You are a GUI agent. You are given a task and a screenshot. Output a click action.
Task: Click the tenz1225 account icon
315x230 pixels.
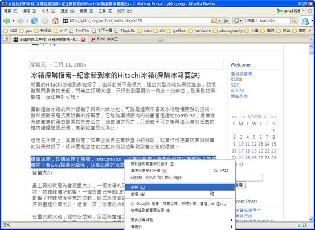pyautogui.click(x=279, y=11)
